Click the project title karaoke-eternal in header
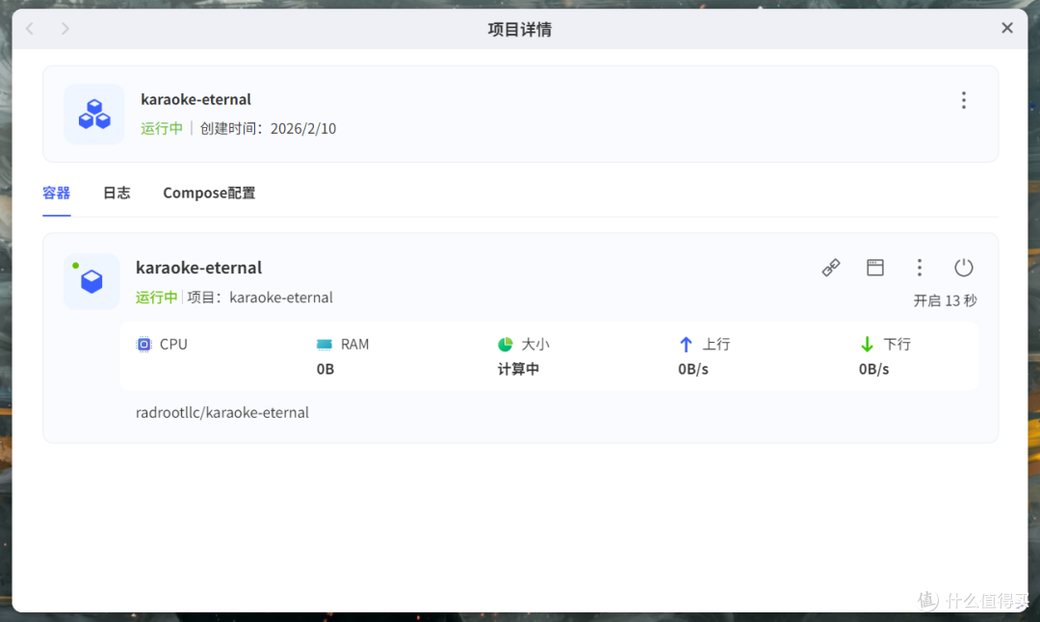The height and width of the screenshot is (622, 1040). [195, 99]
